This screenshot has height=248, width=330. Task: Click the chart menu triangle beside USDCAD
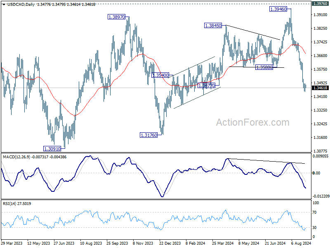pyautogui.click(x=4, y=4)
